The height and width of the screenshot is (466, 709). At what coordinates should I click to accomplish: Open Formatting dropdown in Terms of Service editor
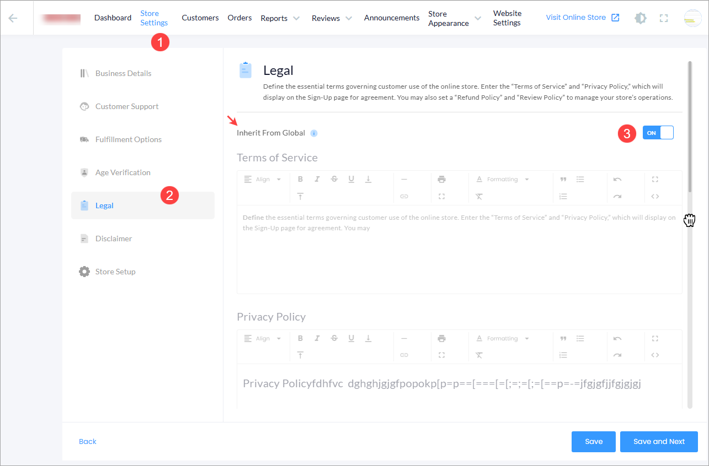(x=503, y=180)
